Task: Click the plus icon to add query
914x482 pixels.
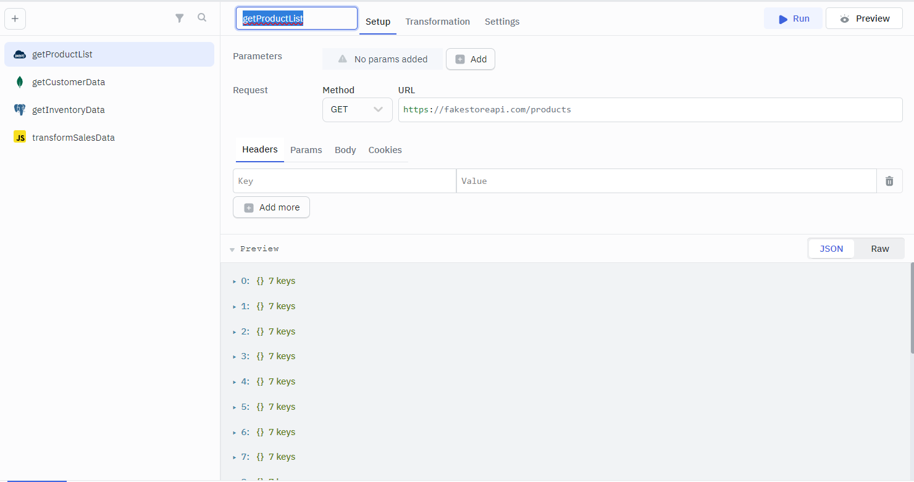Action: coord(15,19)
